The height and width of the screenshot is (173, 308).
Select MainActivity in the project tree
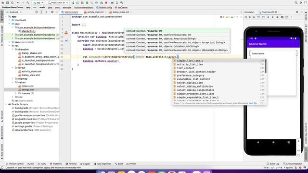[x=28, y=31]
